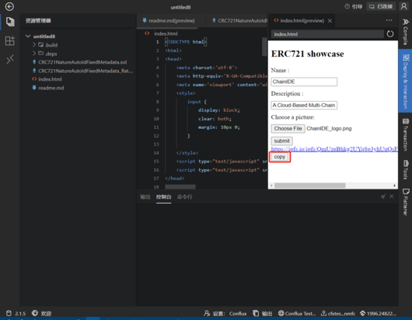
Task: Click the DOCTYPE html line in editor
Action: point(186,42)
